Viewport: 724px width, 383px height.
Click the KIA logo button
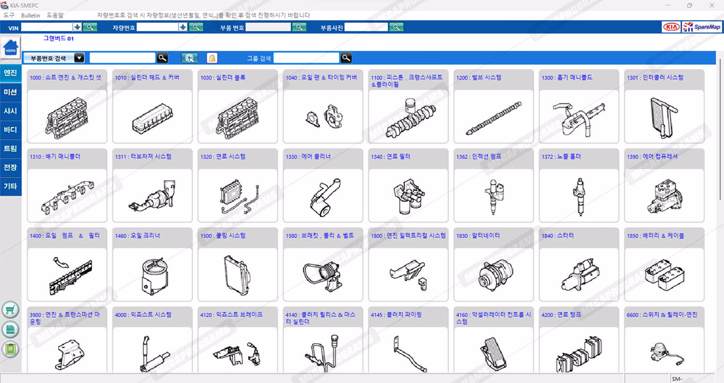[672, 27]
